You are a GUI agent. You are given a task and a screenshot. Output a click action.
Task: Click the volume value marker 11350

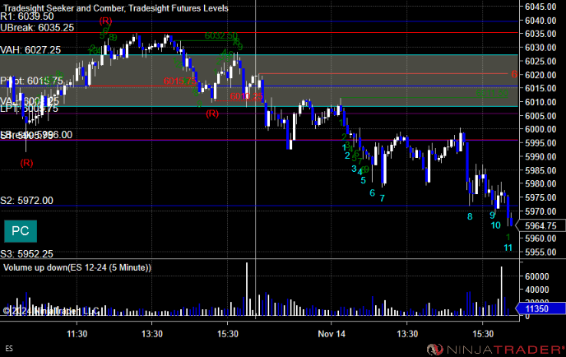(x=540, y=308)
